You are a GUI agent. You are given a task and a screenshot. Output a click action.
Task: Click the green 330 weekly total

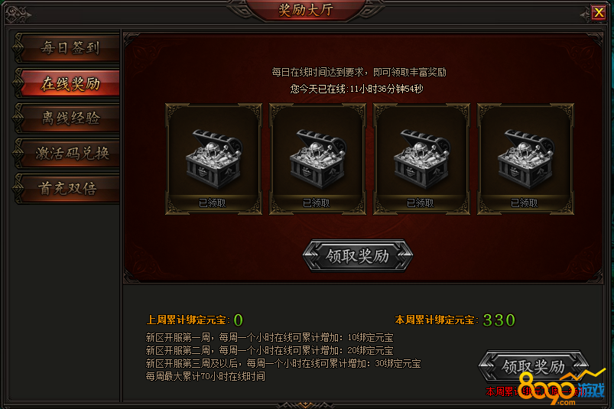coord(499,320)
